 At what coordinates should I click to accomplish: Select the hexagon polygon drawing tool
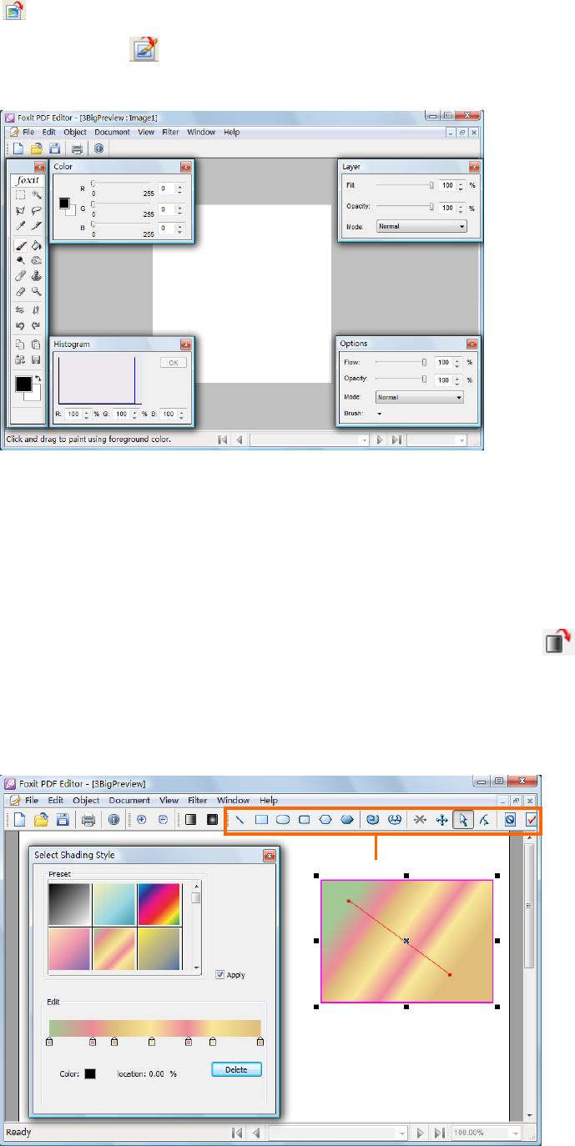pos(325,819)
